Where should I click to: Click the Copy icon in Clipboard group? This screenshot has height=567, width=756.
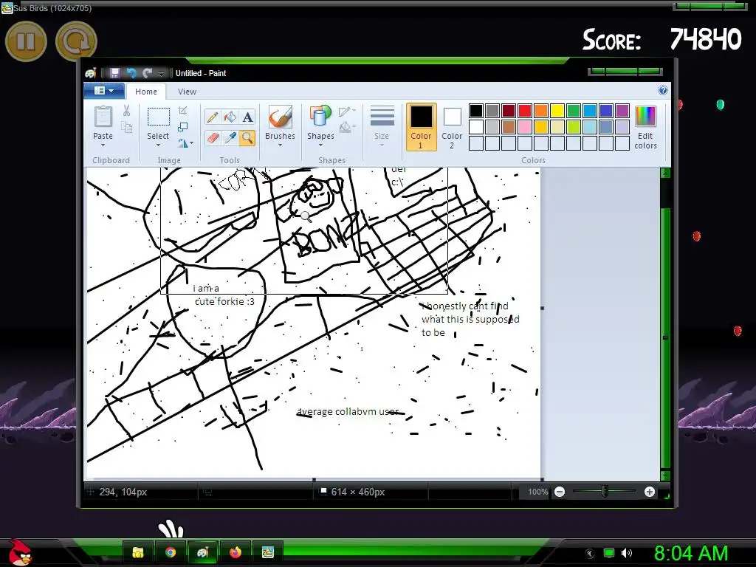126,127
